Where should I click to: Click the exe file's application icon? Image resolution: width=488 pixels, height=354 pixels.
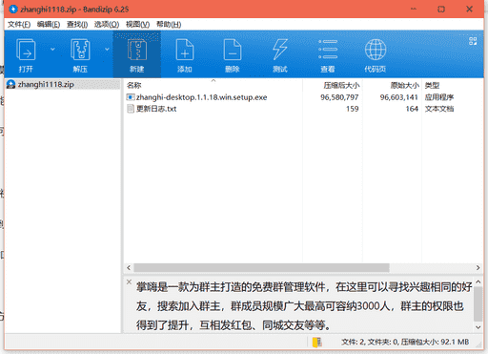click(131, 97)
